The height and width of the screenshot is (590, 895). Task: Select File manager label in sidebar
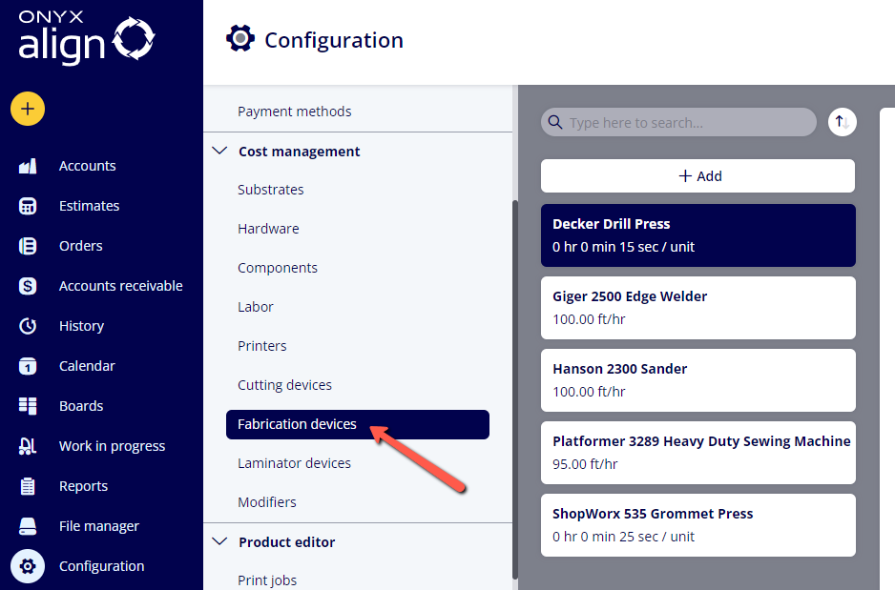point(99,526)
